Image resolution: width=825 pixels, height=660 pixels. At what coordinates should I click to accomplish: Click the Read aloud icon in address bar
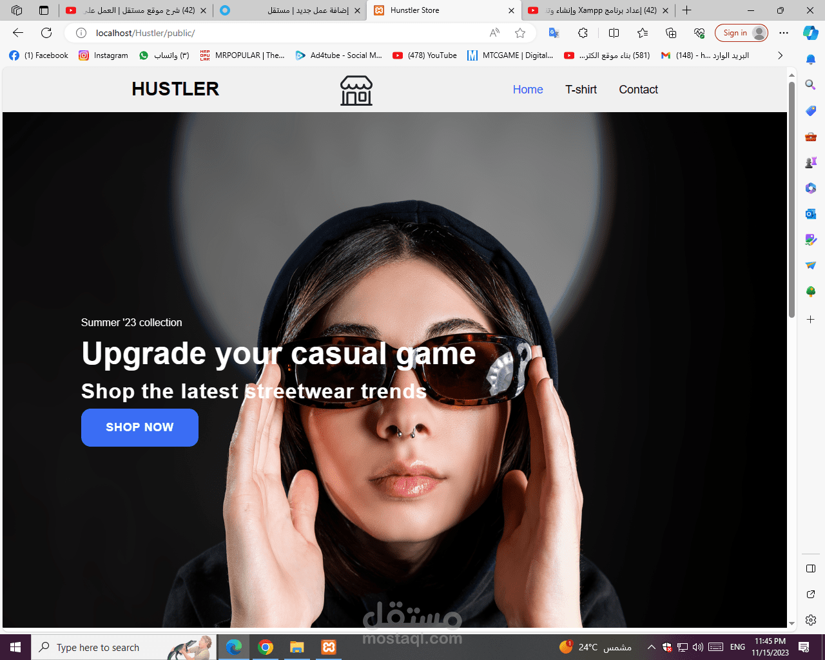[x=494, y=33]
